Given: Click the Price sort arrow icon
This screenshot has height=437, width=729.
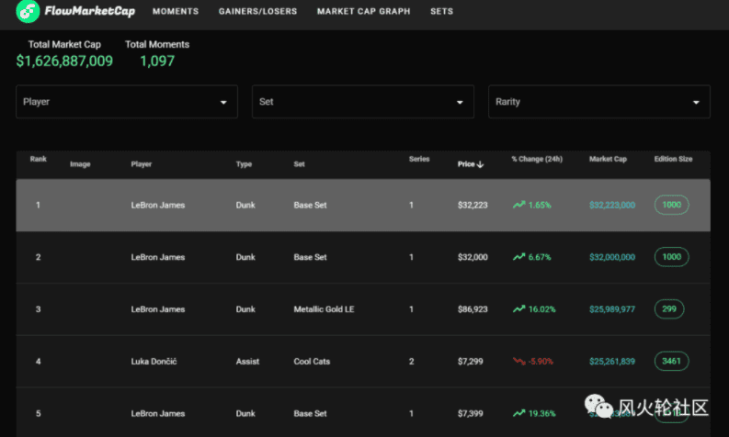Looking at the screenshot, I should click(x=480, y=164).
